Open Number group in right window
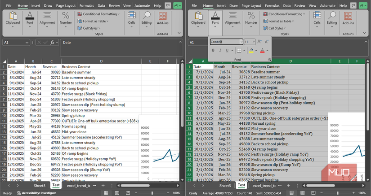 [251, 19]
